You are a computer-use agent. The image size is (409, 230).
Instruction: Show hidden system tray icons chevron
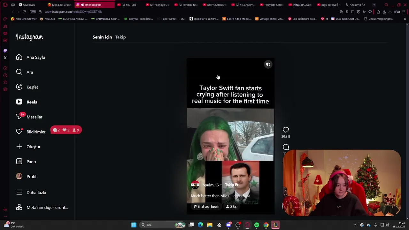[355, 225]
